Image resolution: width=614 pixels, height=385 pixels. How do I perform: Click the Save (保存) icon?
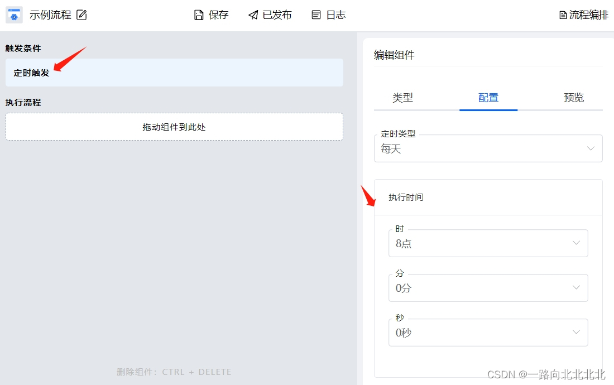coord(198,15)
